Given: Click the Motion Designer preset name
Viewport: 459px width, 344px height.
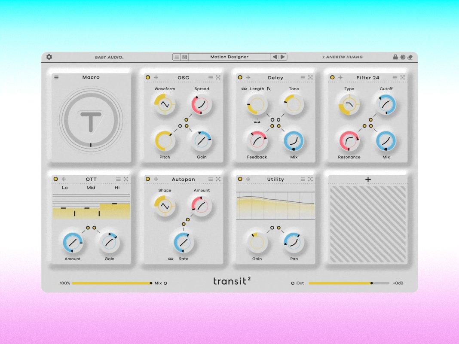Looking at the screenshot, I should [x=229, y=57].
